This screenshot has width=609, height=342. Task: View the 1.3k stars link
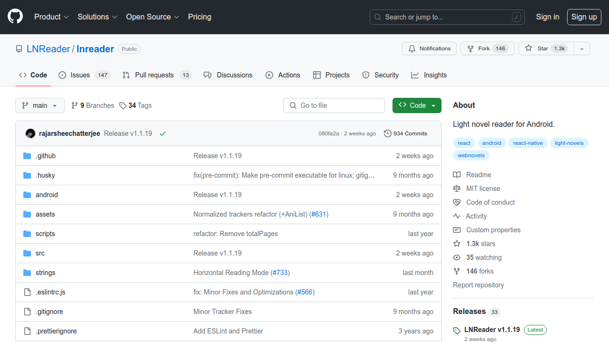click(x=474, y=244)
